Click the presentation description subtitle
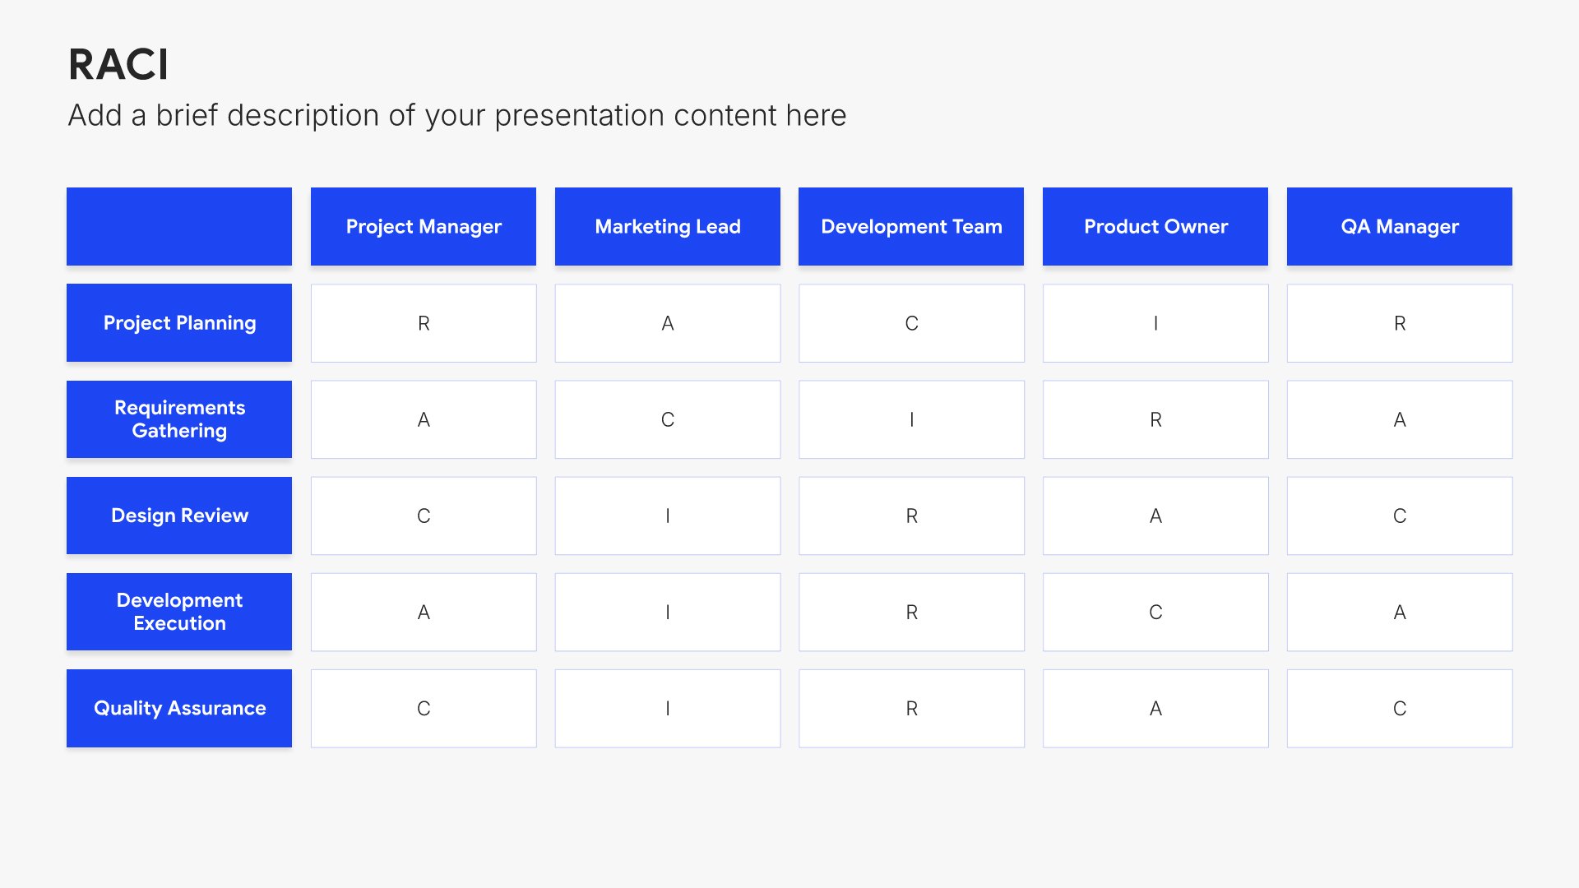The width and height of the screenshot is (1579, 888). 456,115
